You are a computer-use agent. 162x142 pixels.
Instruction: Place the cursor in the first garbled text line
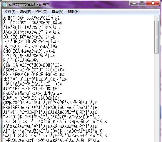pos(31,18)
